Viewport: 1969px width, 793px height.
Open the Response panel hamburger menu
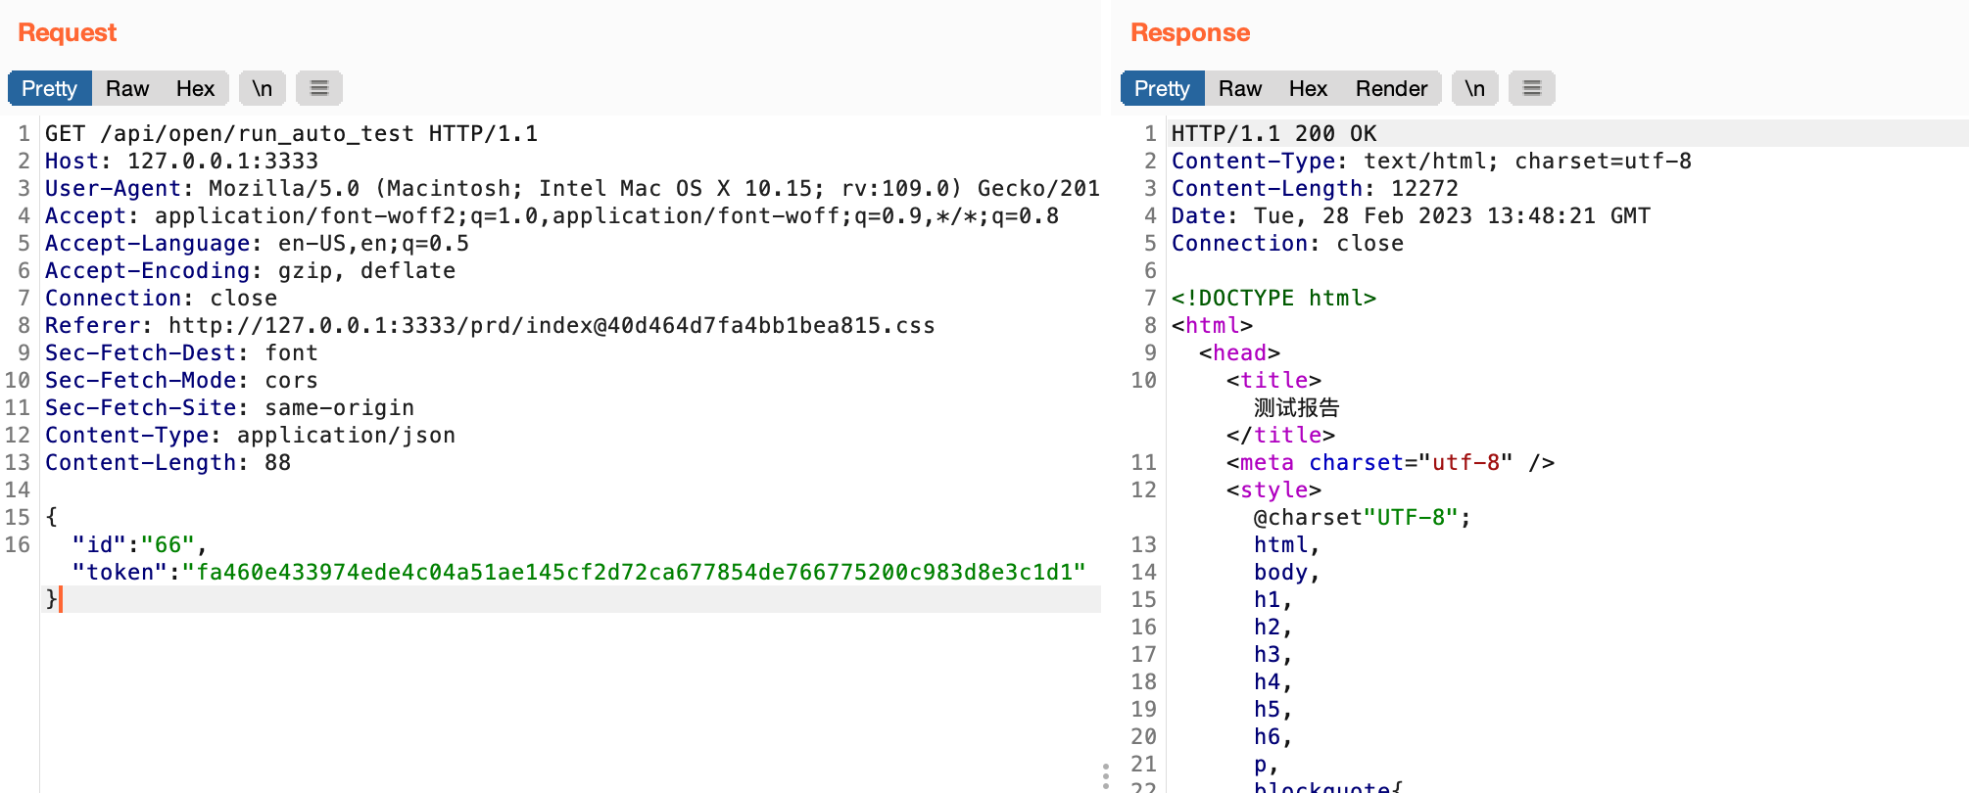[1532, 88]
